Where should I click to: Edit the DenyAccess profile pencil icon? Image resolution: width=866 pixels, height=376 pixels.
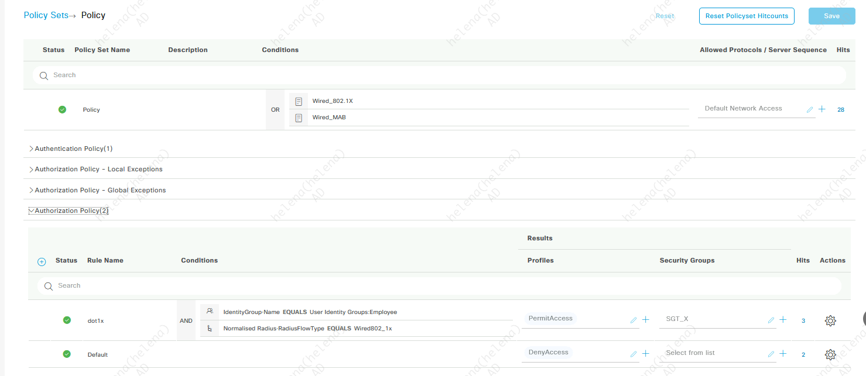click(x=633, y=354)
